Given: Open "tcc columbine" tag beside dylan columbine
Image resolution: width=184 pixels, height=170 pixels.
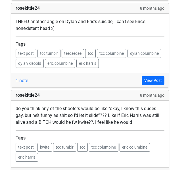Looking at the screenshot, I should pyautogui.click(x=111, y=53).
